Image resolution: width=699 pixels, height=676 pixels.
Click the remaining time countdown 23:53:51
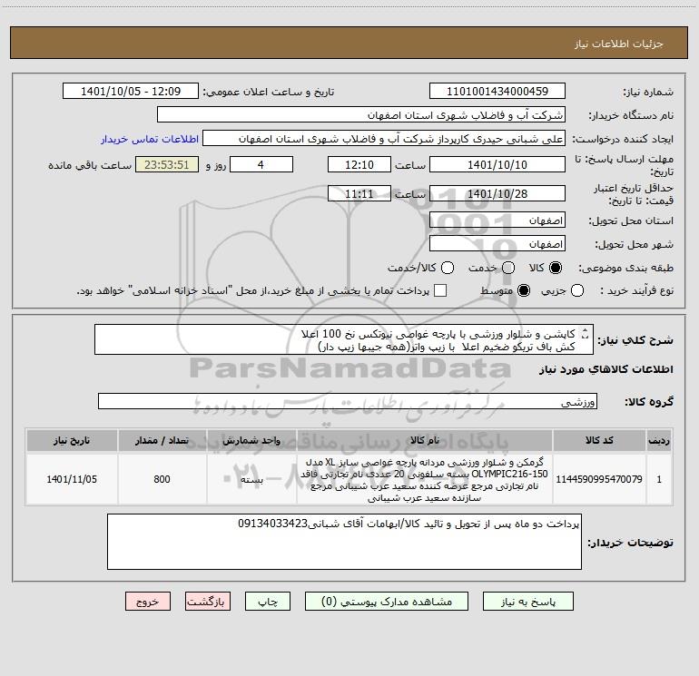tap(167, 164)
